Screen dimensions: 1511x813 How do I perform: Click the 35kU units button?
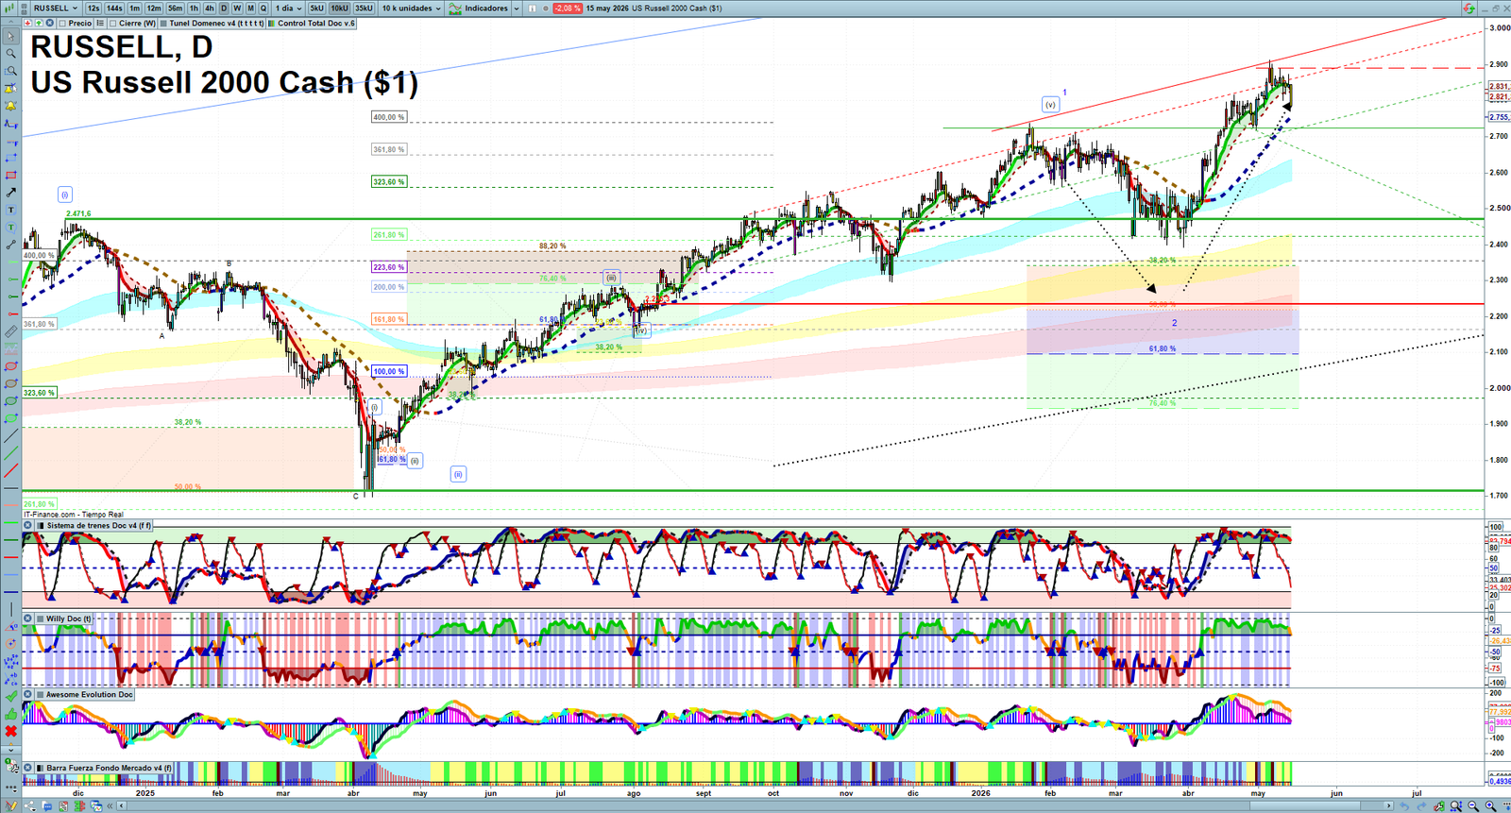point(364,8)
